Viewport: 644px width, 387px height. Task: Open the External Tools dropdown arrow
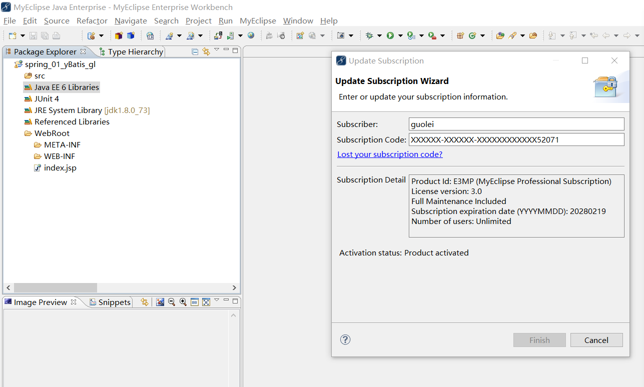(442, 35)
